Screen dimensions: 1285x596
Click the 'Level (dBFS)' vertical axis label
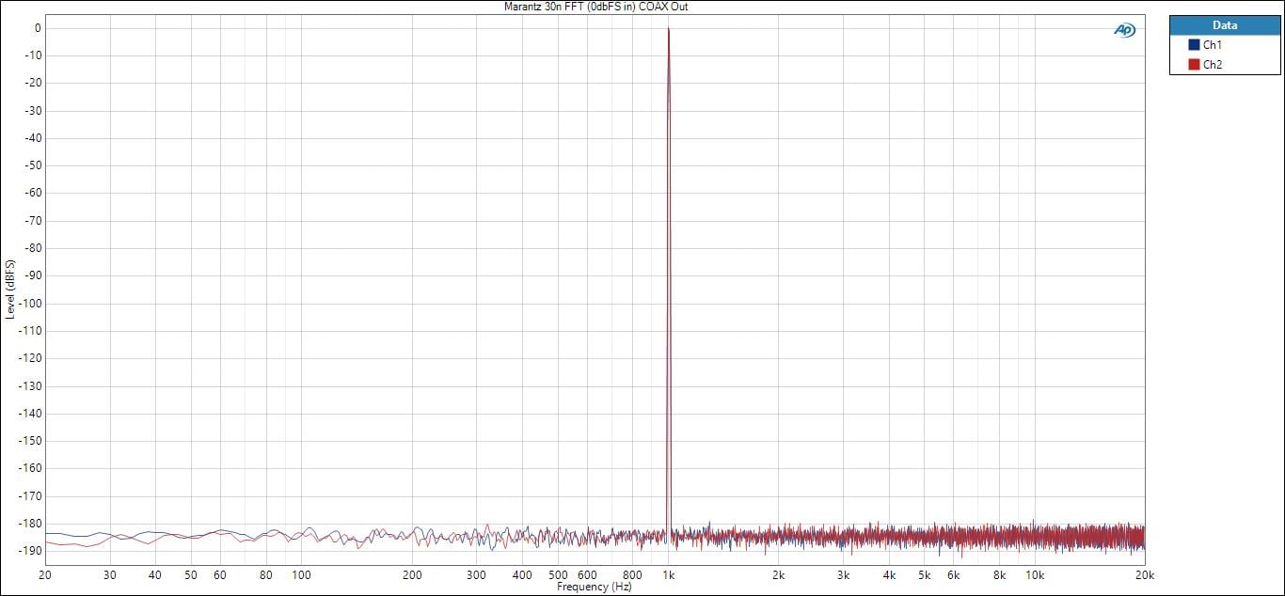click(9, 289)
